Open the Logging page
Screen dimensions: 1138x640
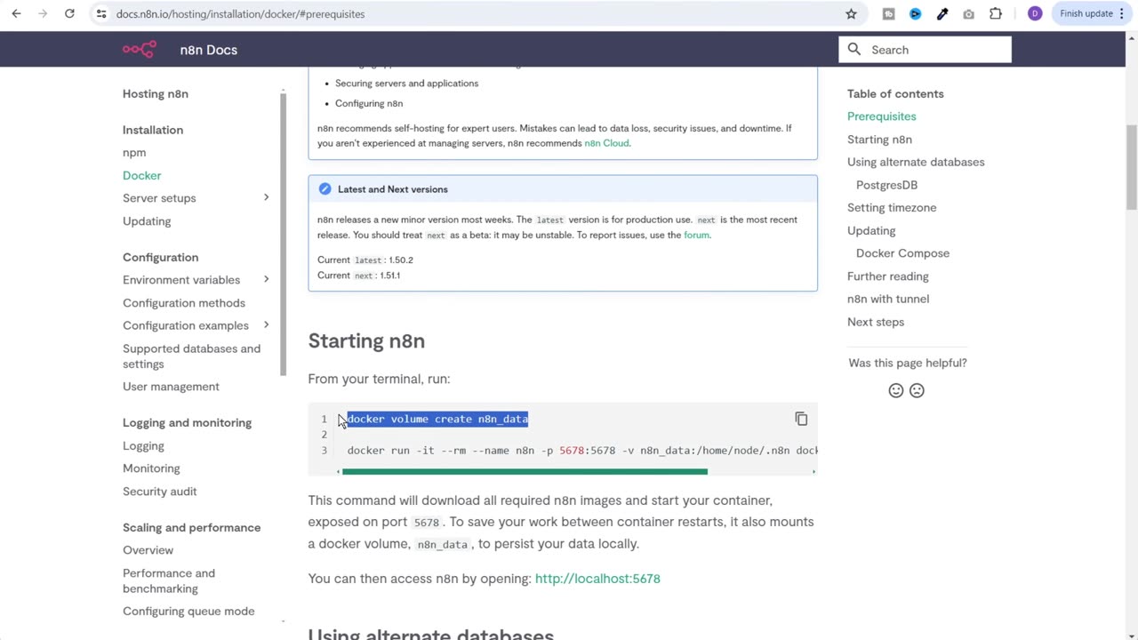click(x=143, y=445)
